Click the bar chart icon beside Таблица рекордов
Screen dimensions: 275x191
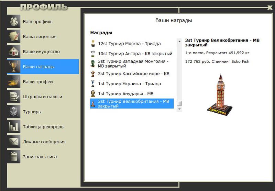click(x=14, y=127)
